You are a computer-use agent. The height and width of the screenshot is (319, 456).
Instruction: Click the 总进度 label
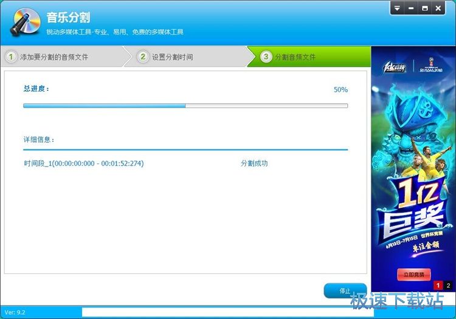[36, 89]
